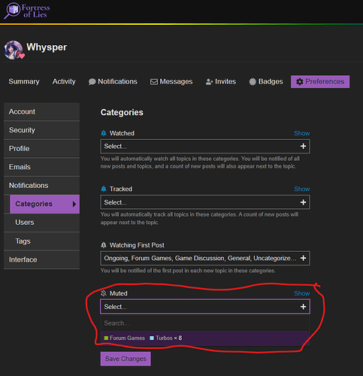Click the plus icon in Tracked selector

pos(303,202)
